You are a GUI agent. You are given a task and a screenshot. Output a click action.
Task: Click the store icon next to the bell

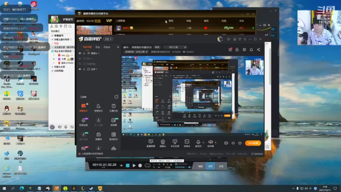point(244,49)
